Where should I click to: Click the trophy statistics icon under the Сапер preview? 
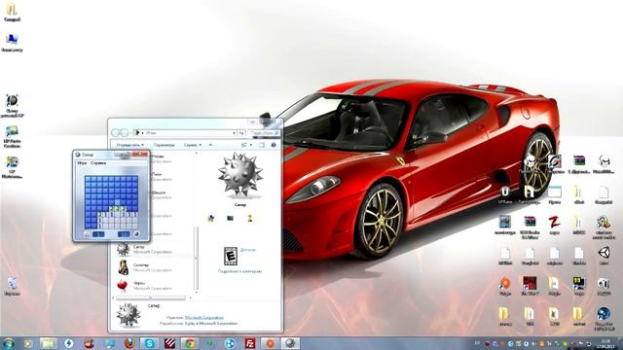250,218
